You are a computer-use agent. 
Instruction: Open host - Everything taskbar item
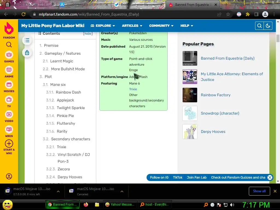(155, 205)
